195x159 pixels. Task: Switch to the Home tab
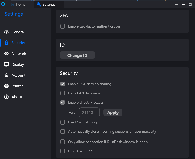[18, 5]
